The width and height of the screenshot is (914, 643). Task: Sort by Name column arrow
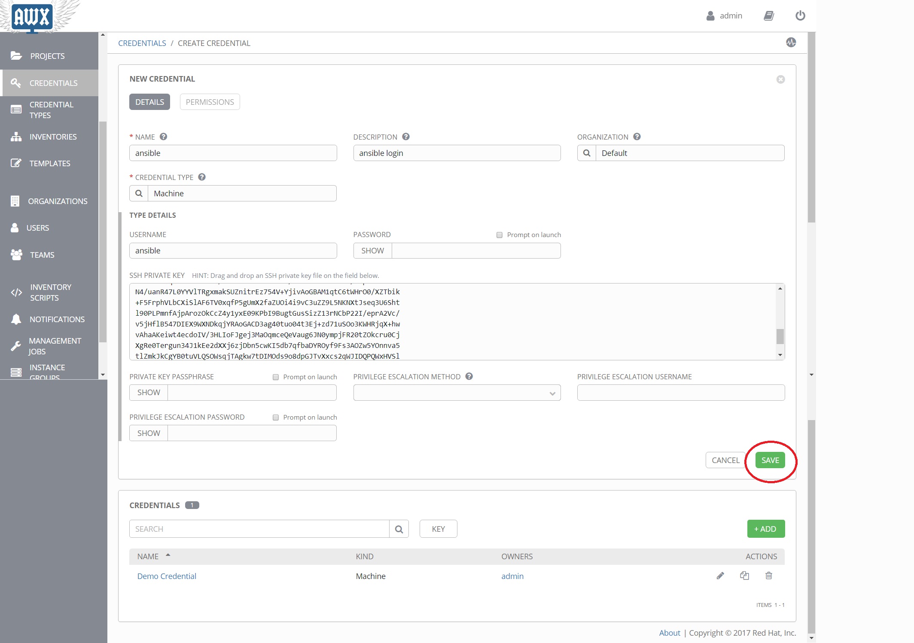[x=168, y=555]
